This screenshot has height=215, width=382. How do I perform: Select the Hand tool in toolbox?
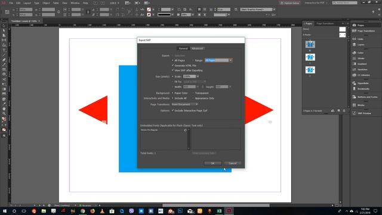(4, 109)
